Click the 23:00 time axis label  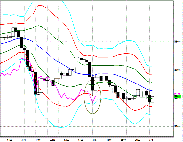click(x=123, y=140)
